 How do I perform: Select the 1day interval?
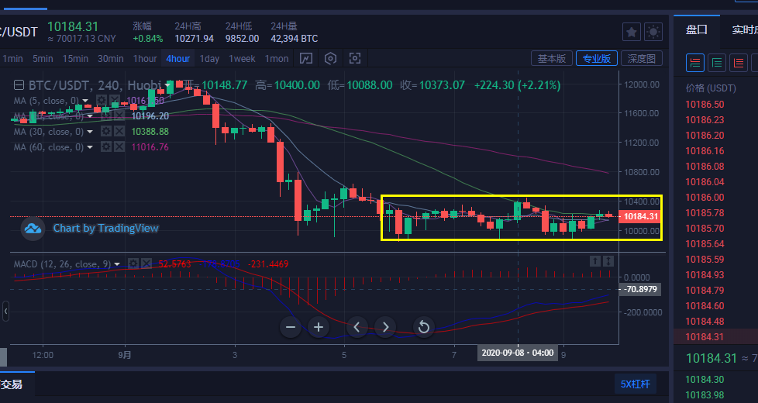pyautogui.click(x=209, y=58)
